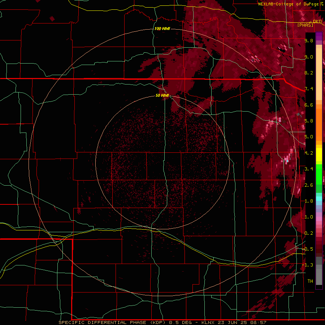The image size is (325, 325).
Task: Click the bottom caption SPECIFIC DIFFERENTIAL PHASE (KDP)
Action: [x=112, y=322]
